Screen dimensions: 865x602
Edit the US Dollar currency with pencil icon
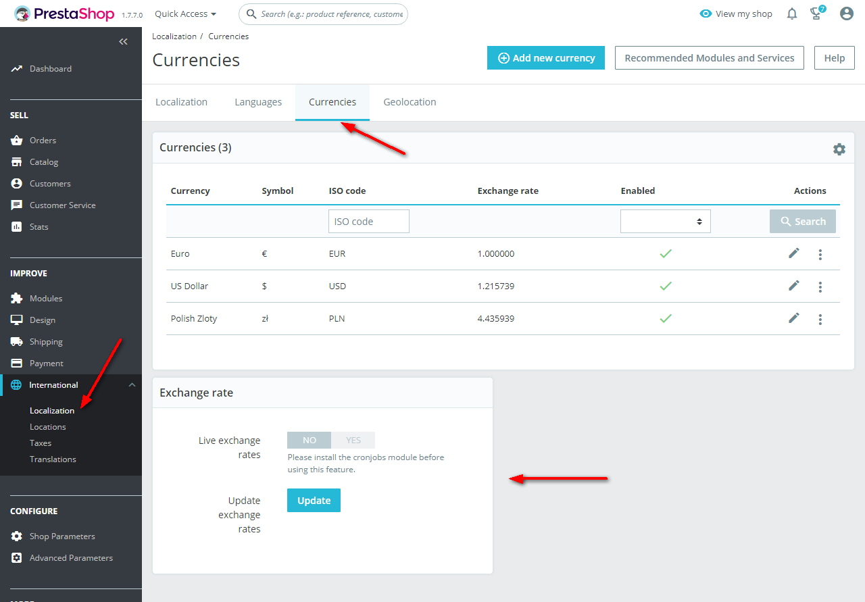point(794,285)
